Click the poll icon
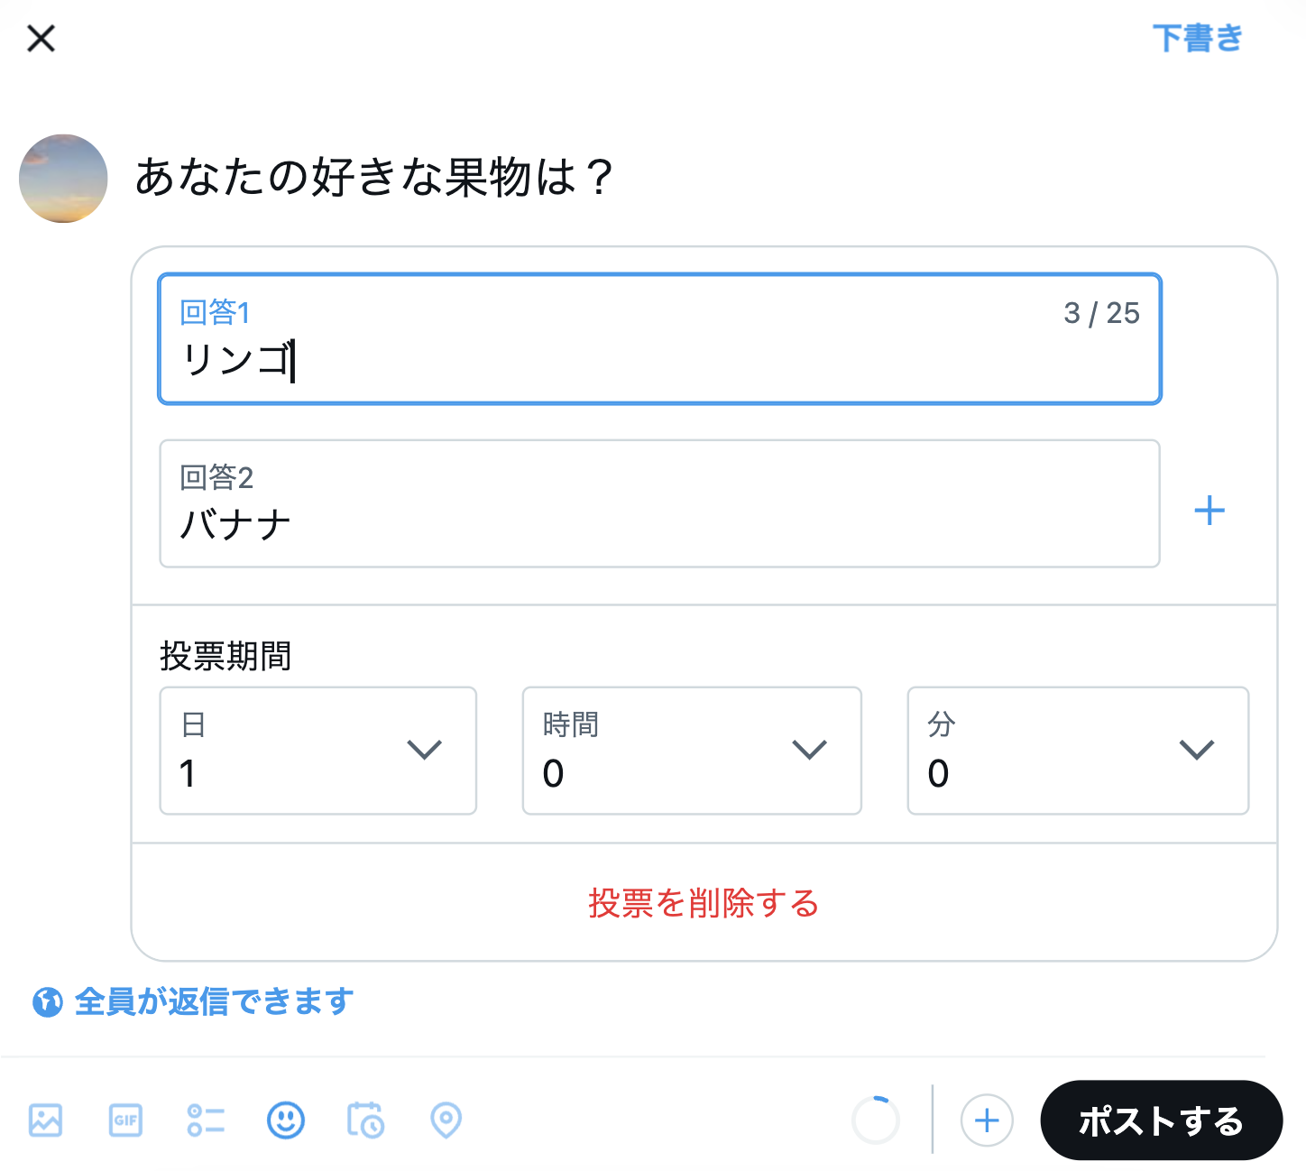The height and width of the screenshot is (1171, 1306). tap(206, 1120)
